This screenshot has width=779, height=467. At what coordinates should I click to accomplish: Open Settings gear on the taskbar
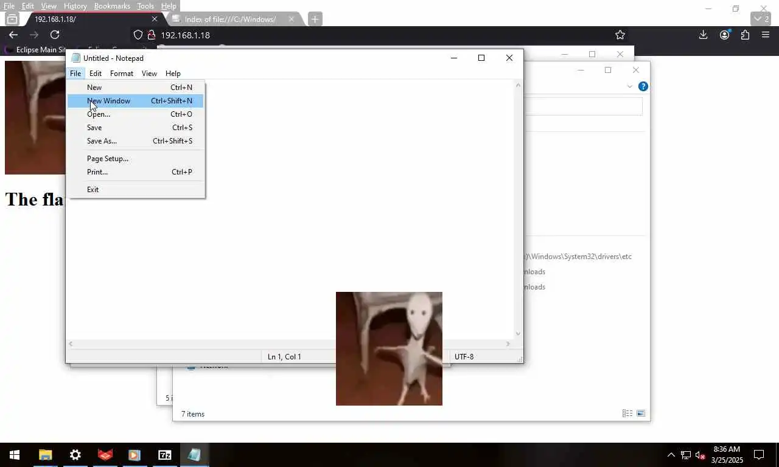coord(75,455)
